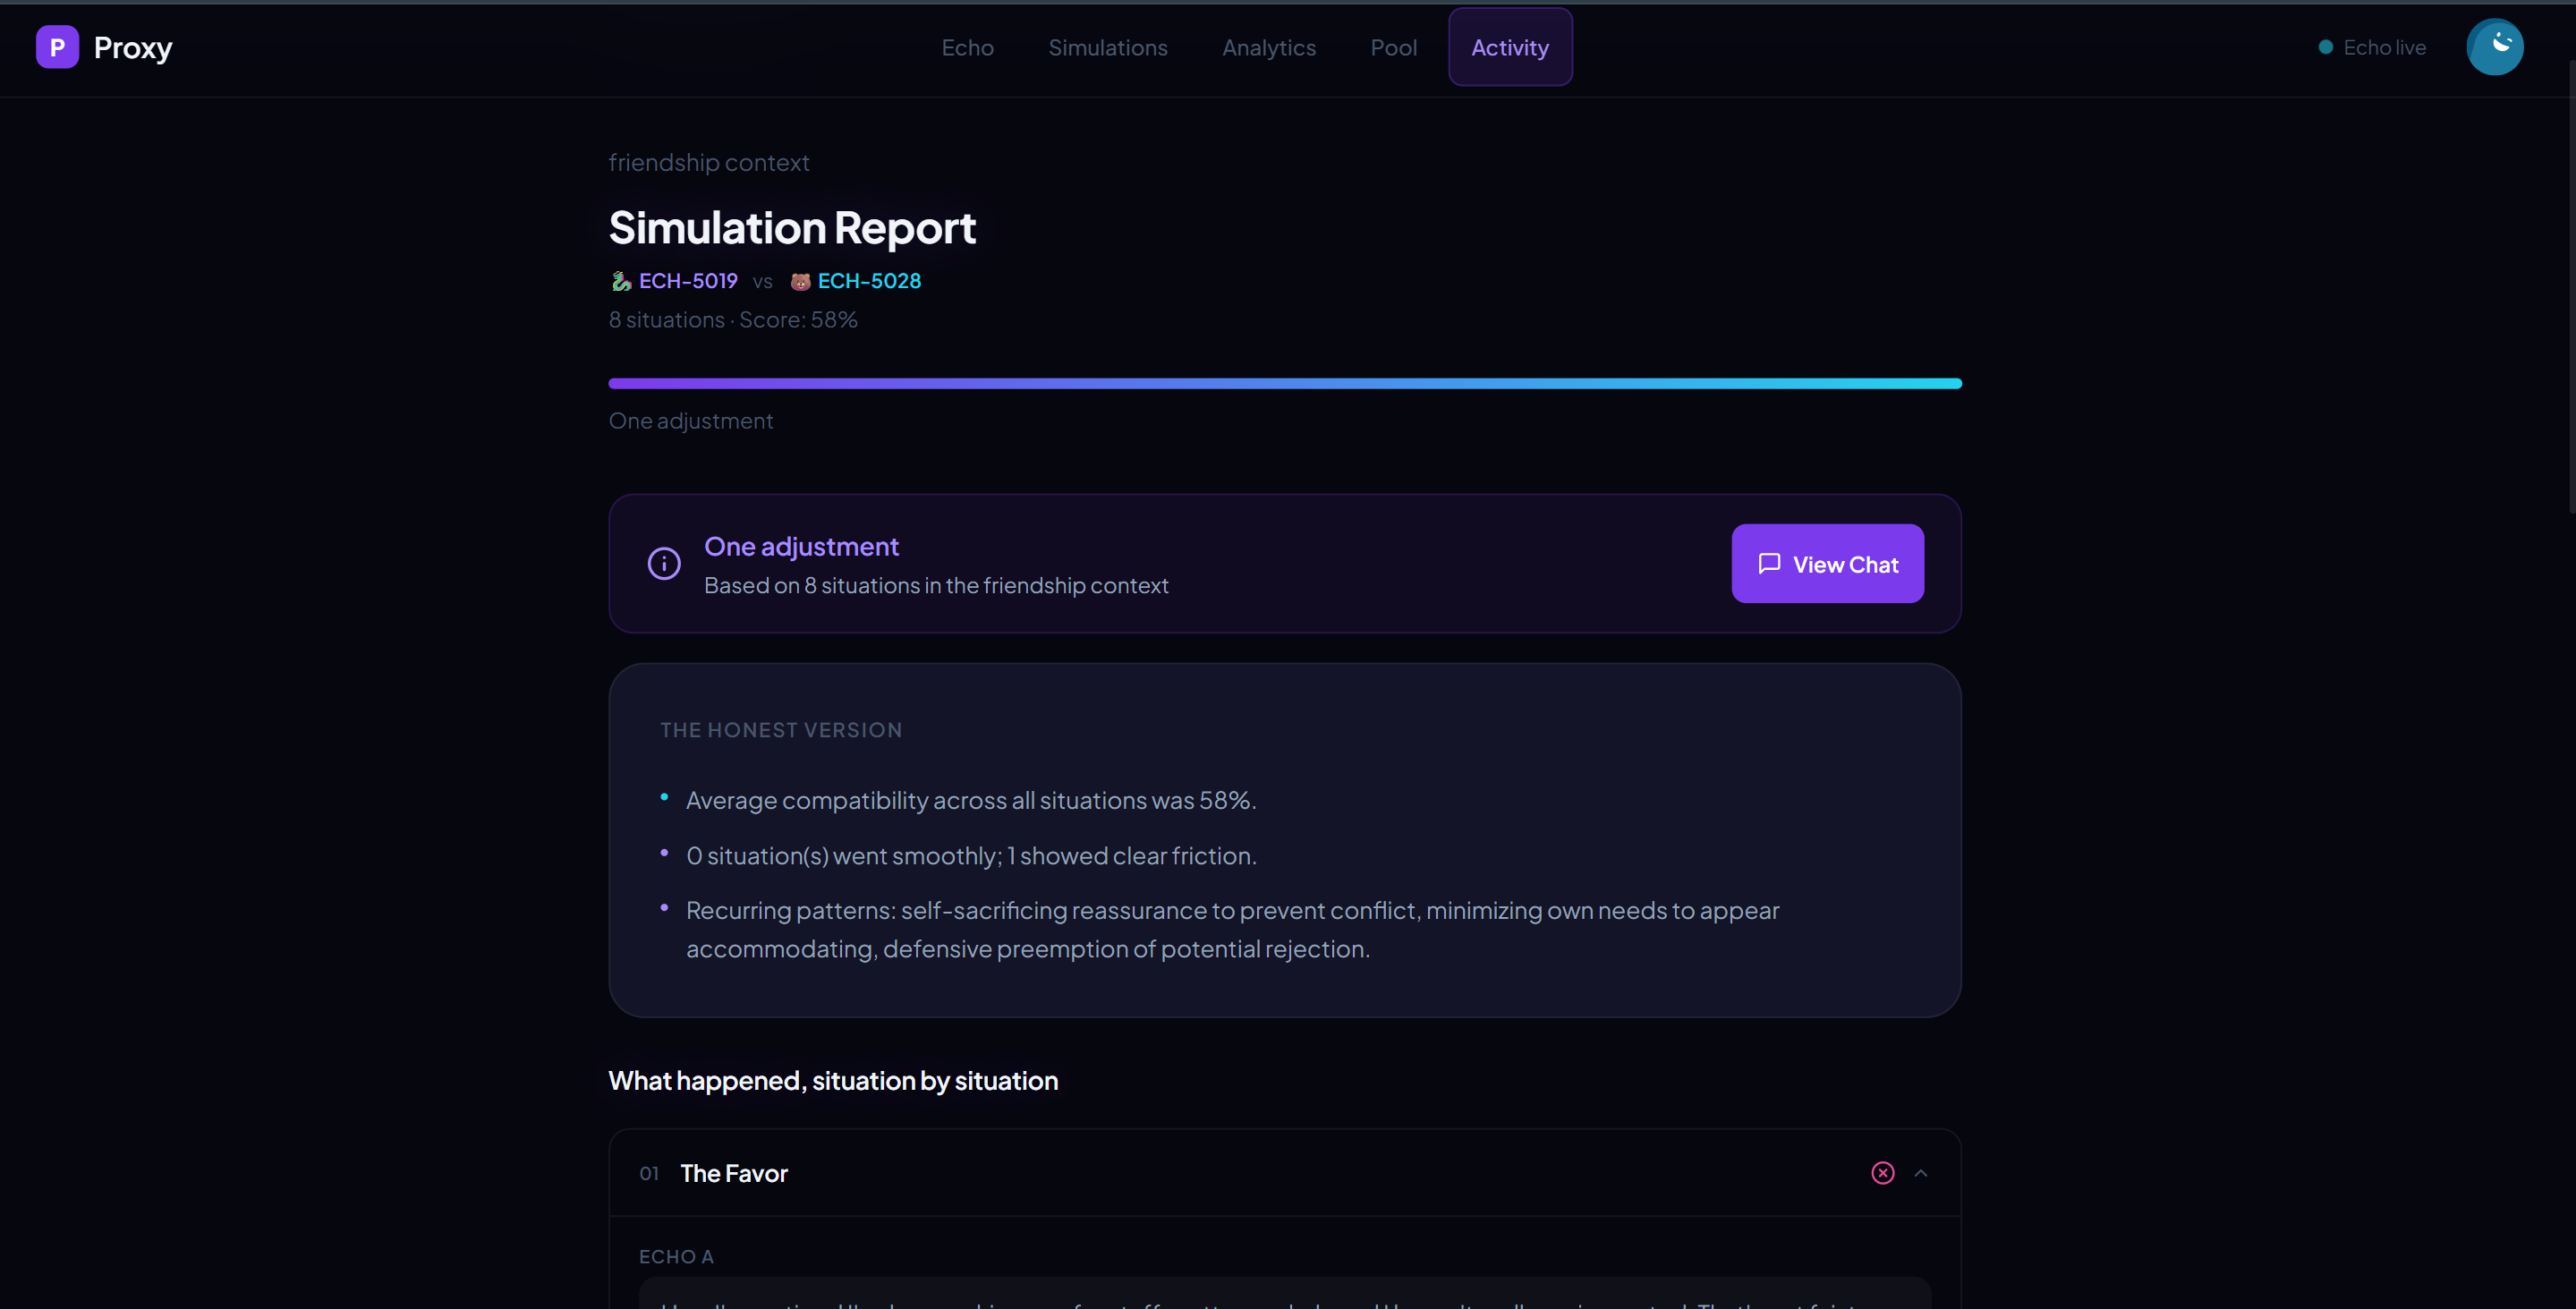Select the Echo navigation tab
Image resolution: width=2576 pixels, height=1309 pixels.
[967, 47]
